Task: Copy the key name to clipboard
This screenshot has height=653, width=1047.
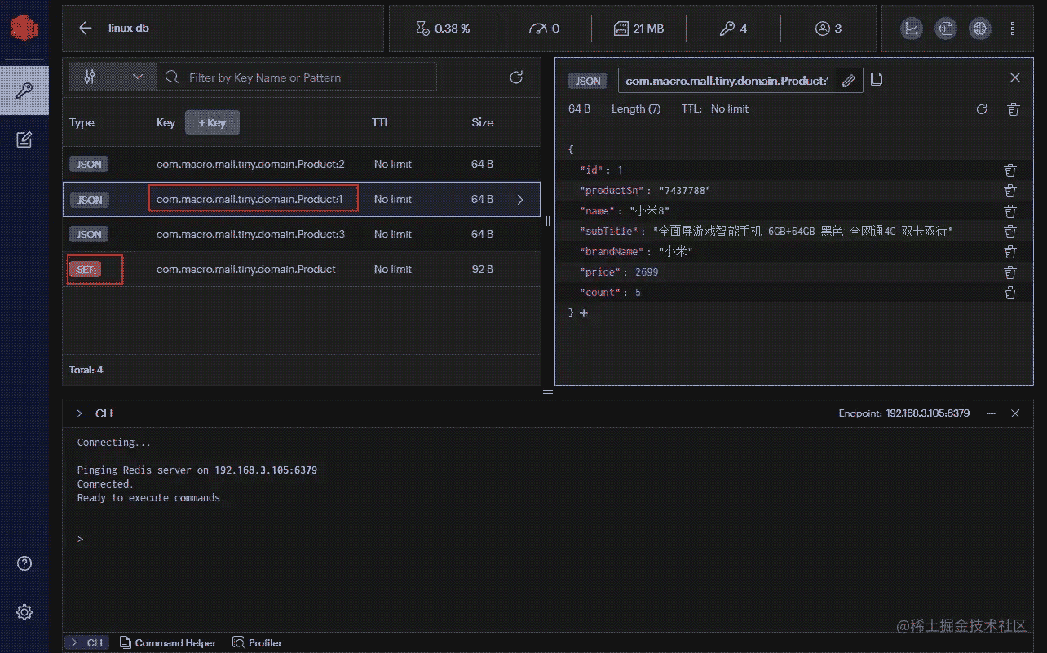Action: point(877,79)
